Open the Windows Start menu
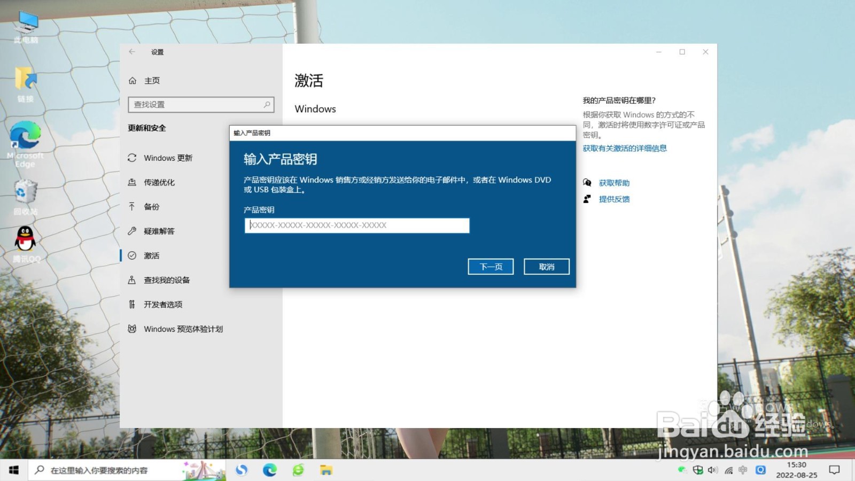The height and width of the screenshot is (481, 855). tap(14, 470)
